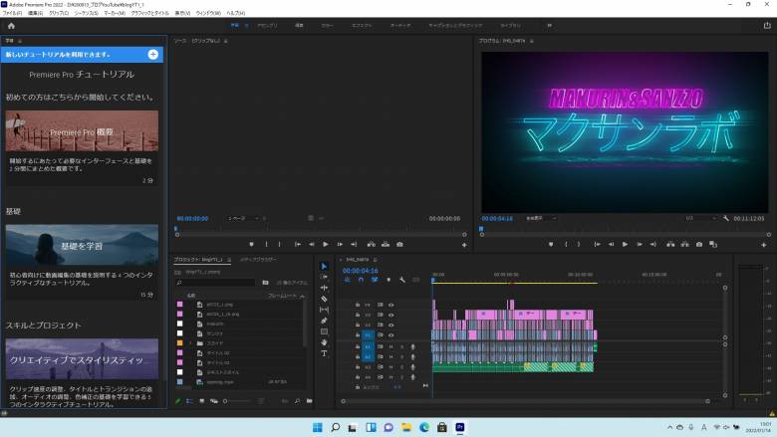Select the Pen tool
This screenshot has width=777, height=437.
[x=324, y=321]
